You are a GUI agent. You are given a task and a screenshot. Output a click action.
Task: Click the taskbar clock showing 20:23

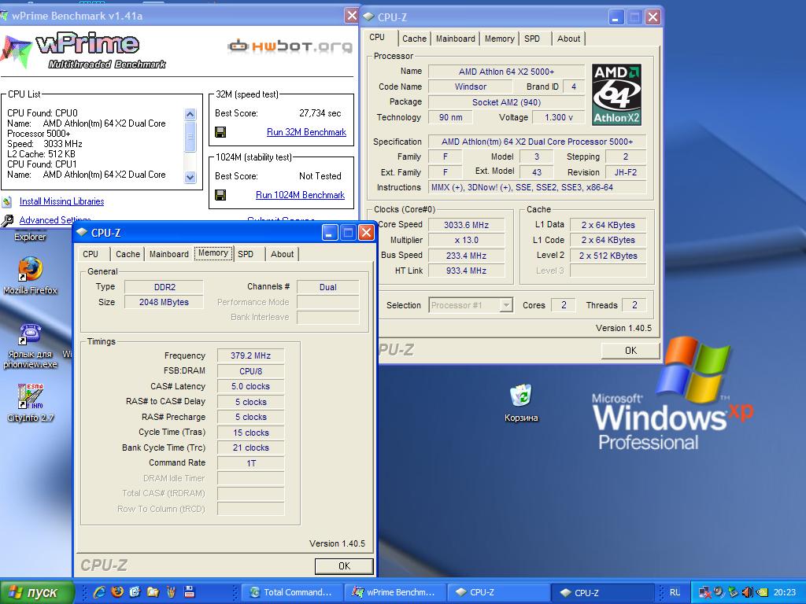785,592
